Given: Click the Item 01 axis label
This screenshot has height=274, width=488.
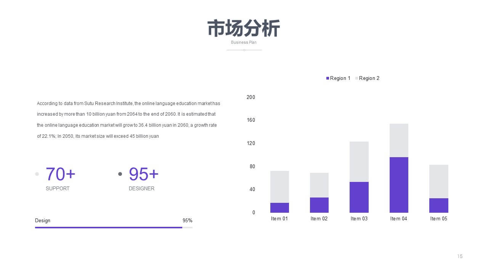Looking at the screenshot, I should [x=279, y=218].
